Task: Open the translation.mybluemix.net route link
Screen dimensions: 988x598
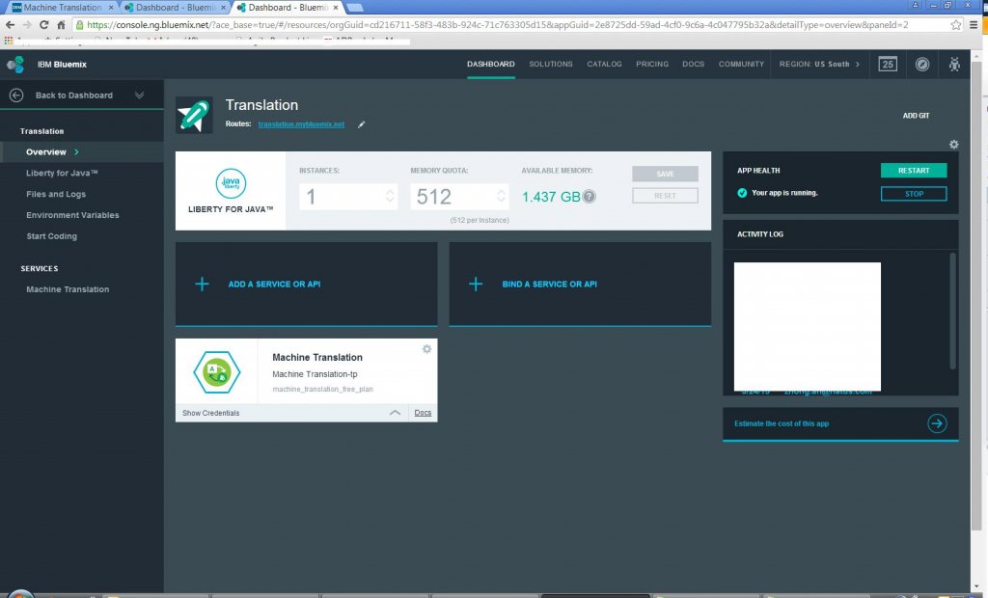Action: [x=301, y=124]
